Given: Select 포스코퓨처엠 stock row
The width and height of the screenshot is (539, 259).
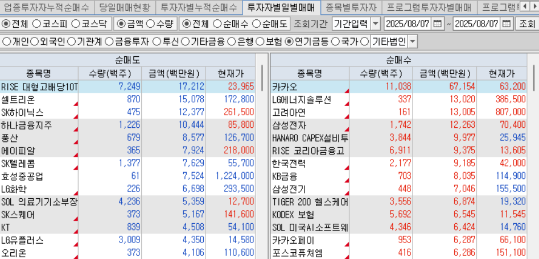Looking at the screenshot, I should [398, 253].
